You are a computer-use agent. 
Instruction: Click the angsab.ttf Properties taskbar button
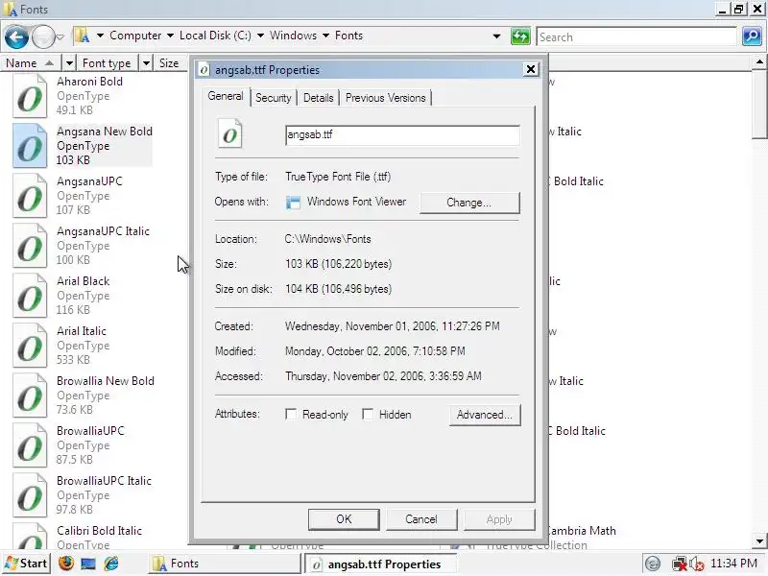pyautogui.click(x=381, y=564)
